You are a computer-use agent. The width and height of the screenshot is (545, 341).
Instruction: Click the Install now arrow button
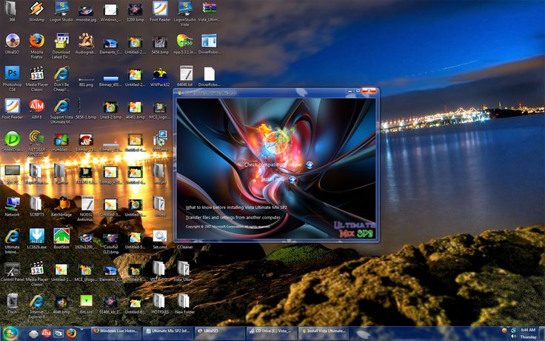pos(292,179)
